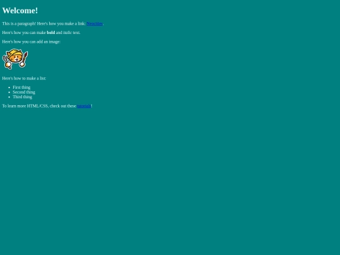Click the 'To learn more HTML/CSS' text
The height and width of the screenshot is (255, 340).
pyautogui.click(x=25, y=106)
